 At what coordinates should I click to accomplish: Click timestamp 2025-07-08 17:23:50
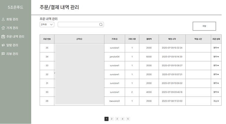coord(172,101)
